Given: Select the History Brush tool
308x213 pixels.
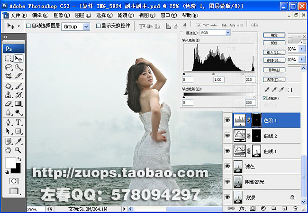Looking at the screenshot, I should pos(18,95).
